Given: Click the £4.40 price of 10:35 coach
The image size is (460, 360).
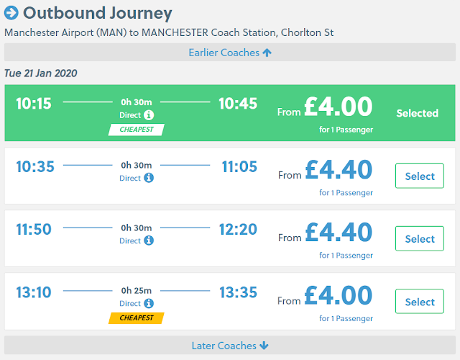Looking at the screenshot, I should (339, 170).
